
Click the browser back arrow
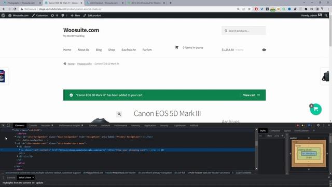click(4, 9)
